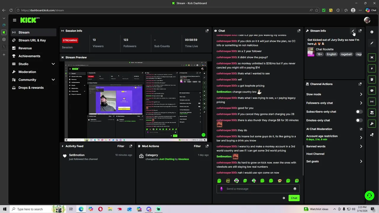Click Just Chatting category link
Viewport: 379px width, 213px height.
[x=167, y=159]
